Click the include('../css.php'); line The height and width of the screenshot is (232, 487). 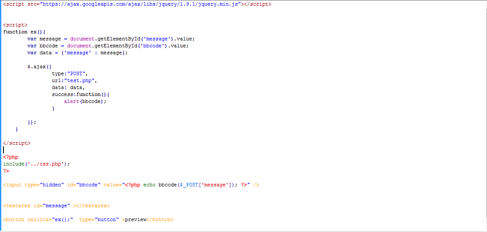coord(37,164)
